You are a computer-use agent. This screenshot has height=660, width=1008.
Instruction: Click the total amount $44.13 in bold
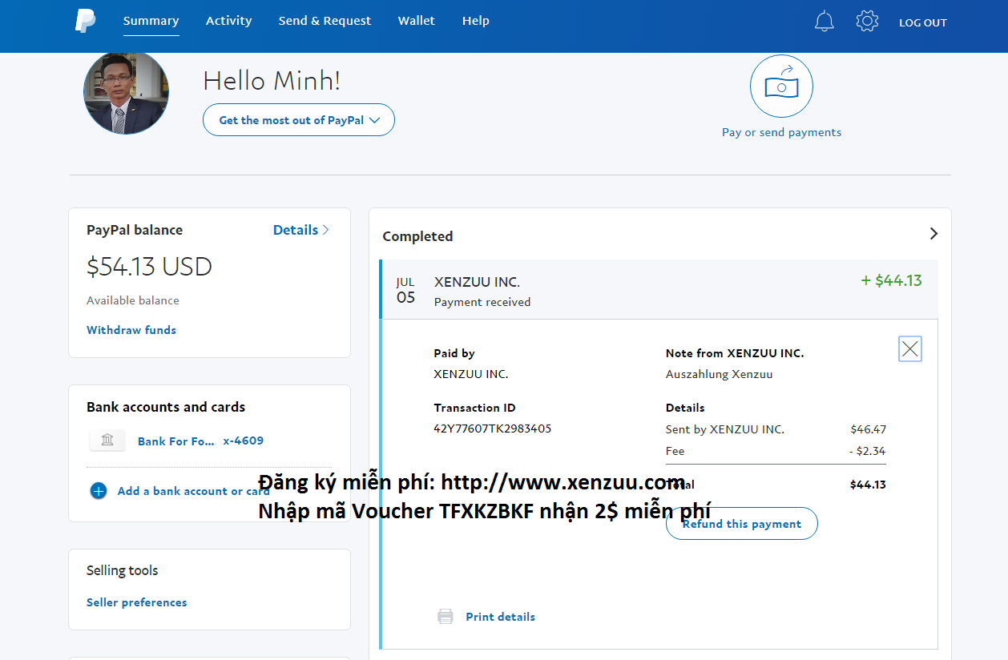[868, 485]
